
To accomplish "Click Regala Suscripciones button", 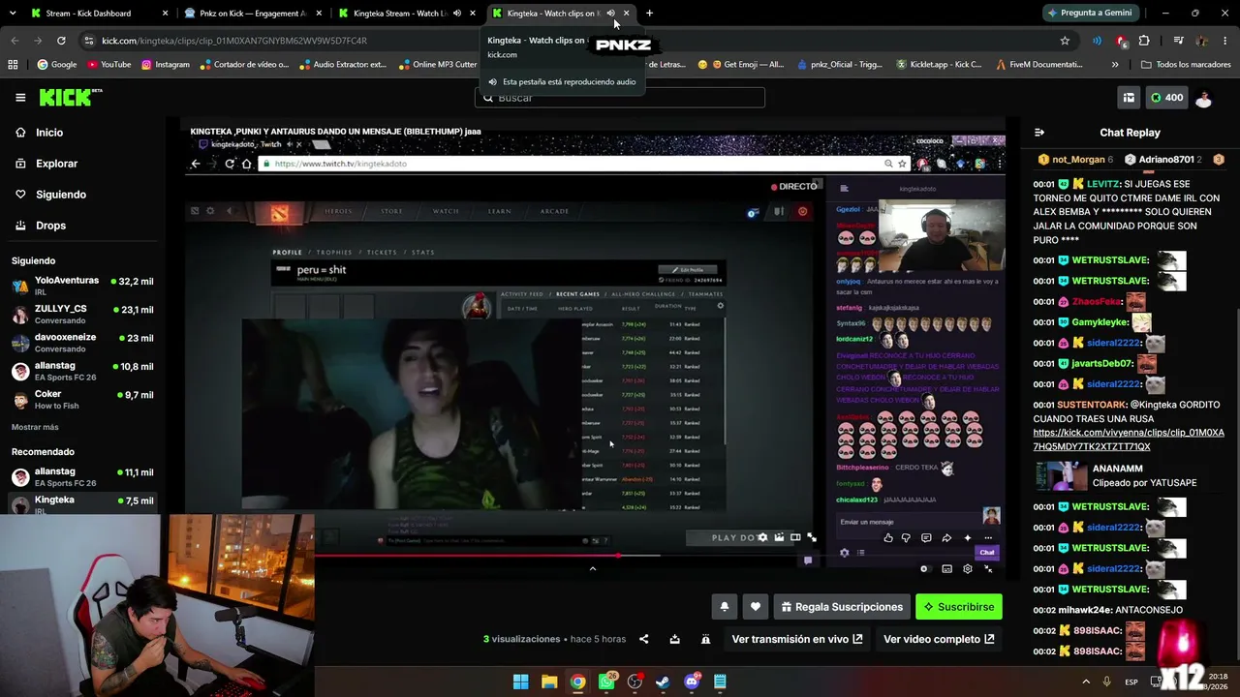I will 842,607.
